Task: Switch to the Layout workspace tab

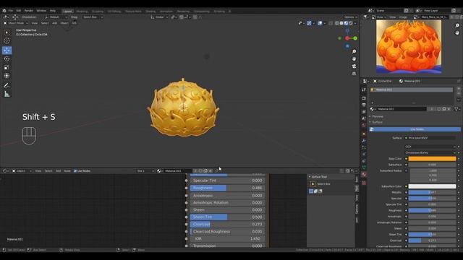Action: tap(67, 12)
